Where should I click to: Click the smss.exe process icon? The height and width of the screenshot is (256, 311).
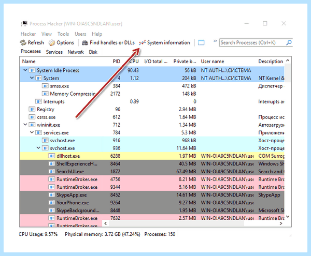pyautogui.click(x=45, y=86)
